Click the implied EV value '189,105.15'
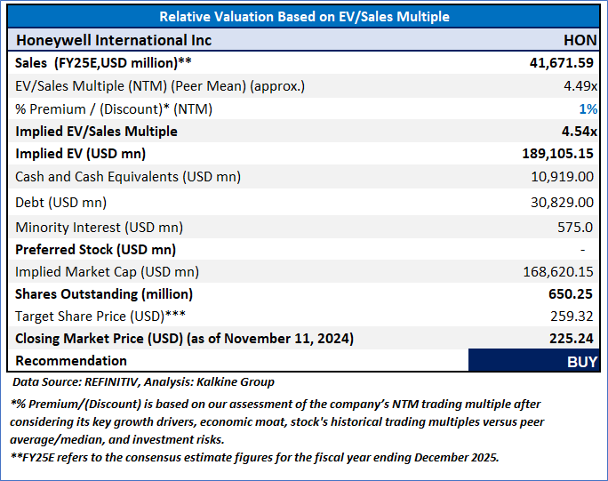The image size is (608, 481). tap(557, 154)
